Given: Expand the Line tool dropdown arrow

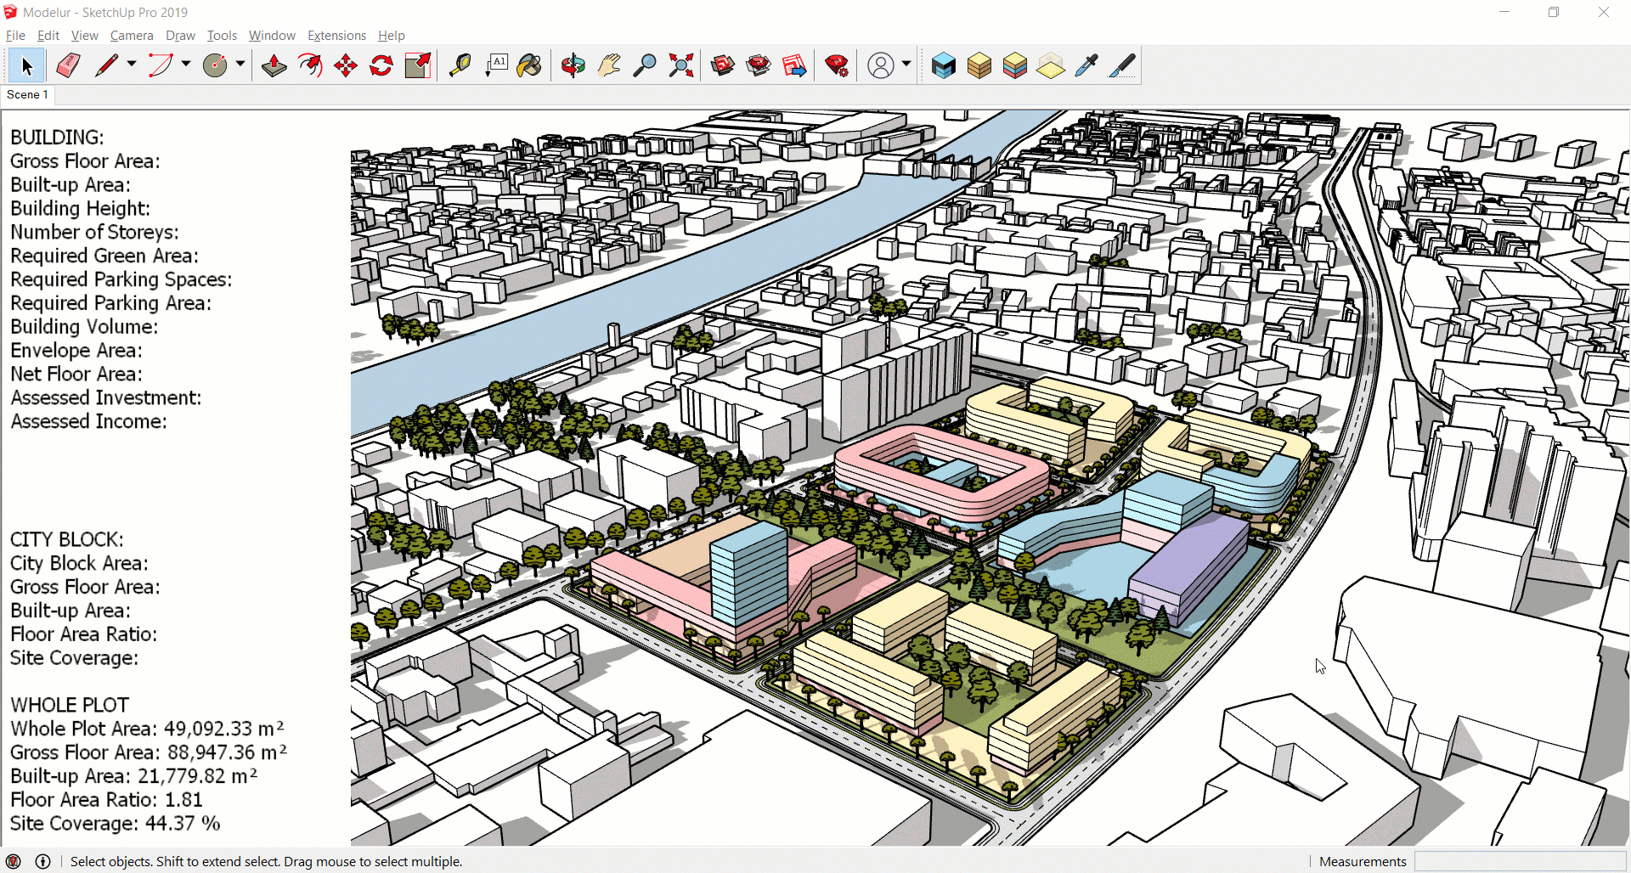Looking at the screenshot, I should pos(132,65).
